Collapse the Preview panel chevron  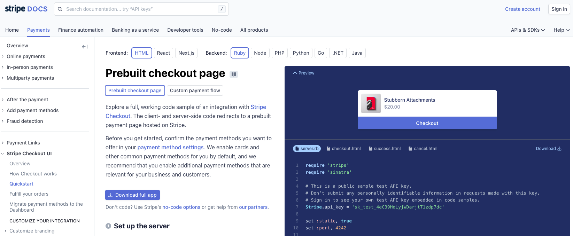pyautogui.click(x=295, y=73)
